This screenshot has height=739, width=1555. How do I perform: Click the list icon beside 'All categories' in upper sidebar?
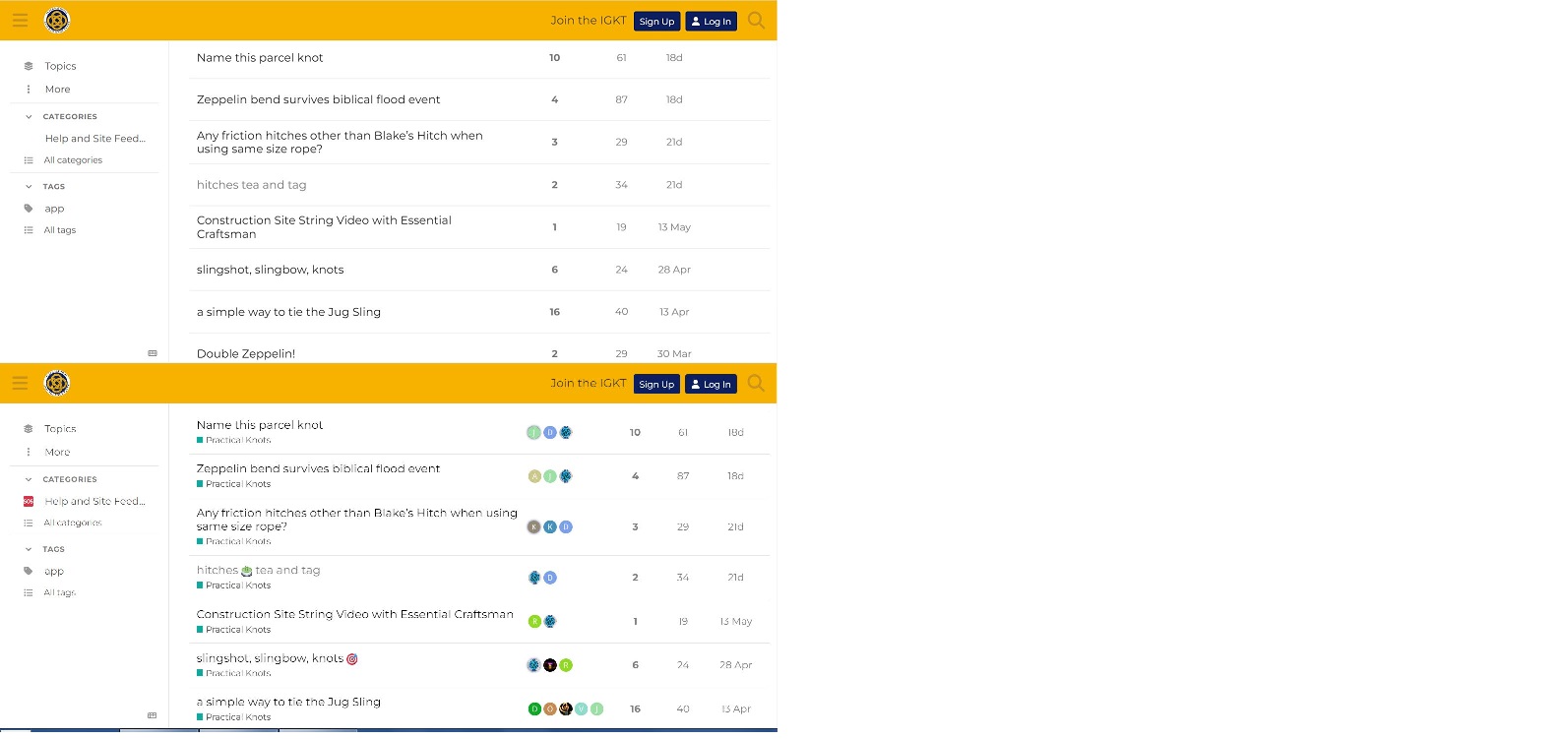[29, 160]
